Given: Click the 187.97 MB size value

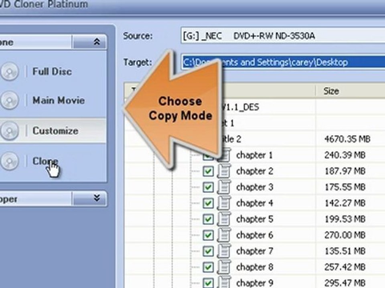Looking at the screenshot, I should pos(345,171).
